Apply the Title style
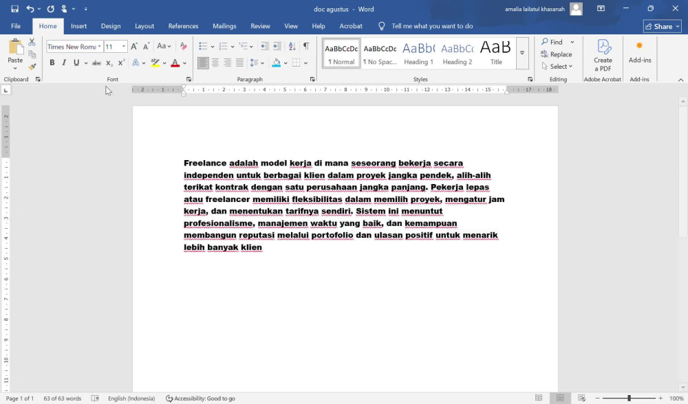The image size is (688, 404). point(496,53)
